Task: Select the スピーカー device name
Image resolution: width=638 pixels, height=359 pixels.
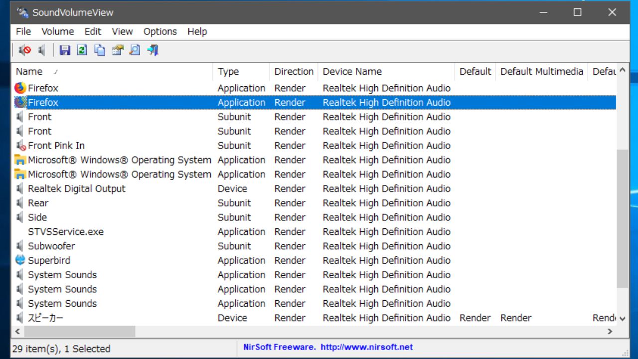Action: point(45,318)
